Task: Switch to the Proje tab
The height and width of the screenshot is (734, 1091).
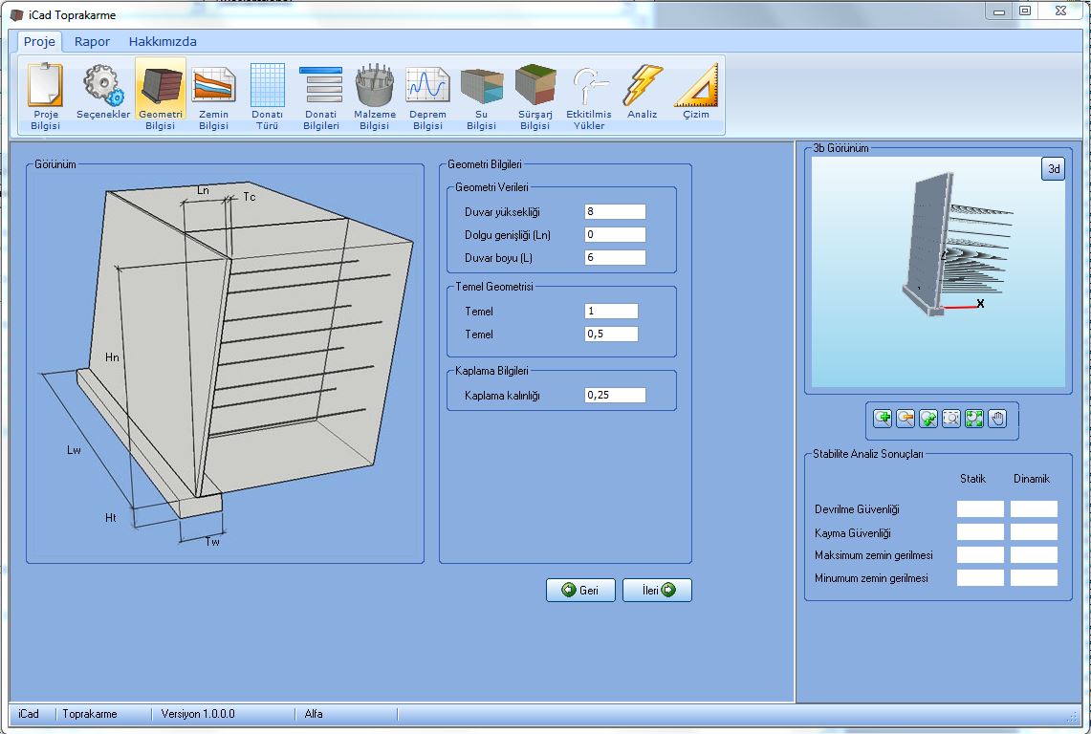Action: (39, 41)
